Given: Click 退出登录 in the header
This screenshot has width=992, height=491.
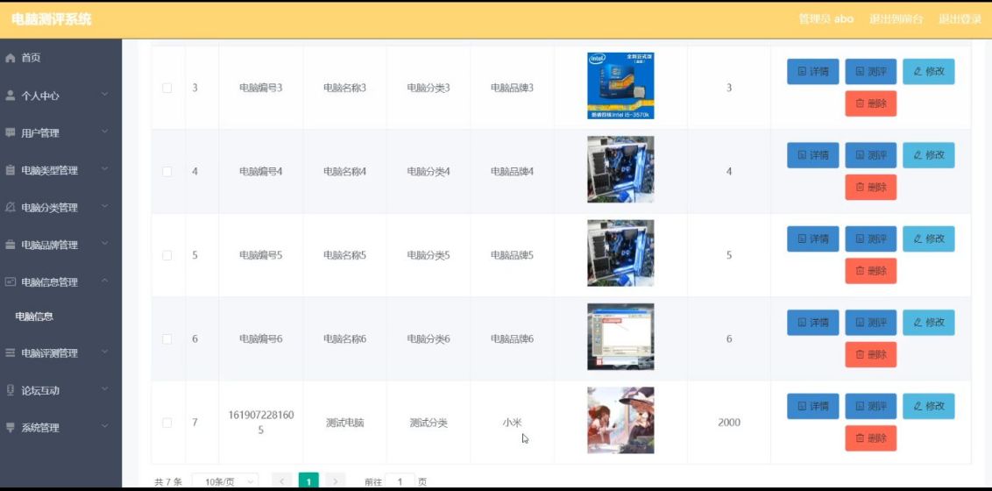Looking at the screenshot, I should click(960, 19).
